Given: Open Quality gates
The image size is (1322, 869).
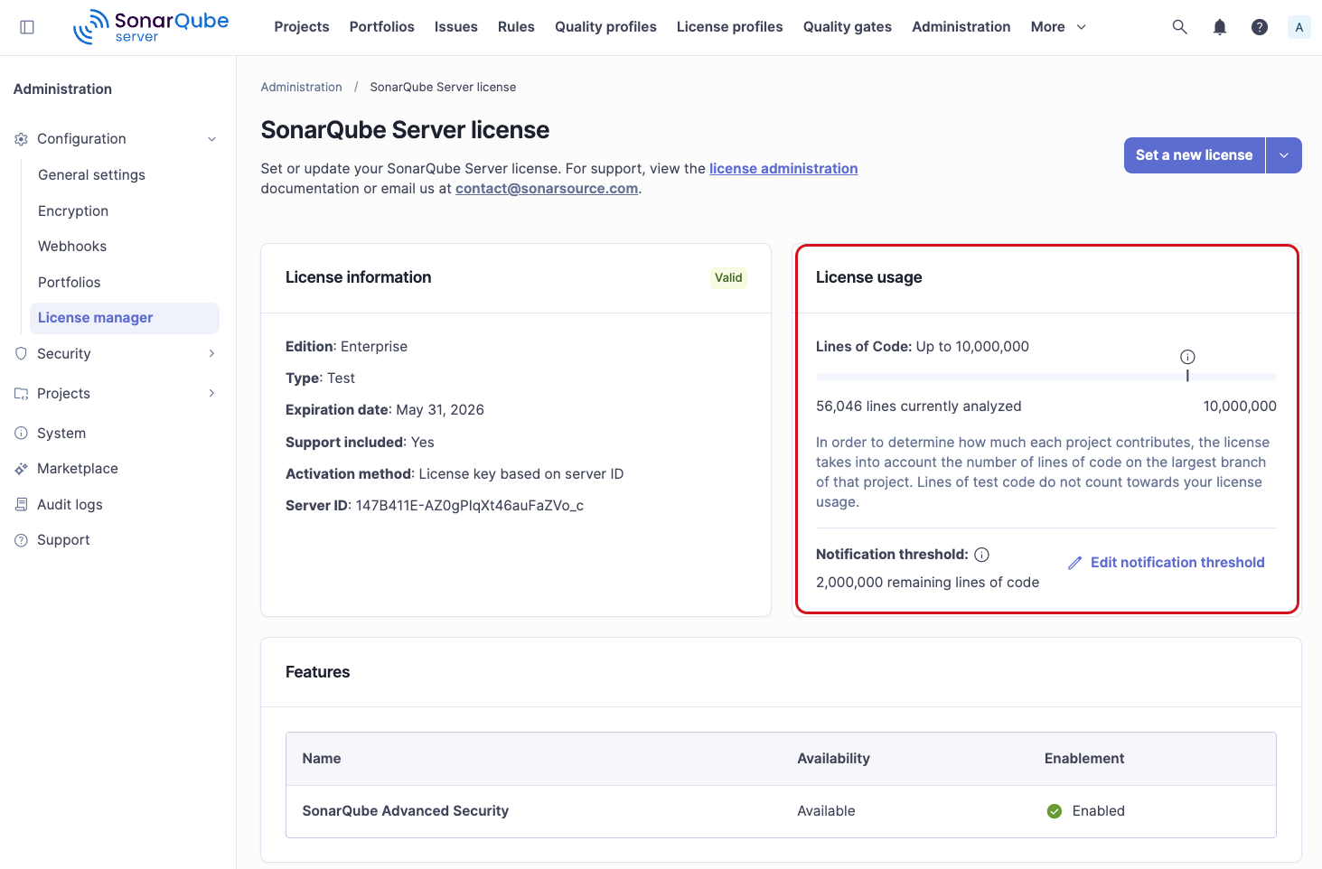Looking at the screenshot, I should click(848, 27).
